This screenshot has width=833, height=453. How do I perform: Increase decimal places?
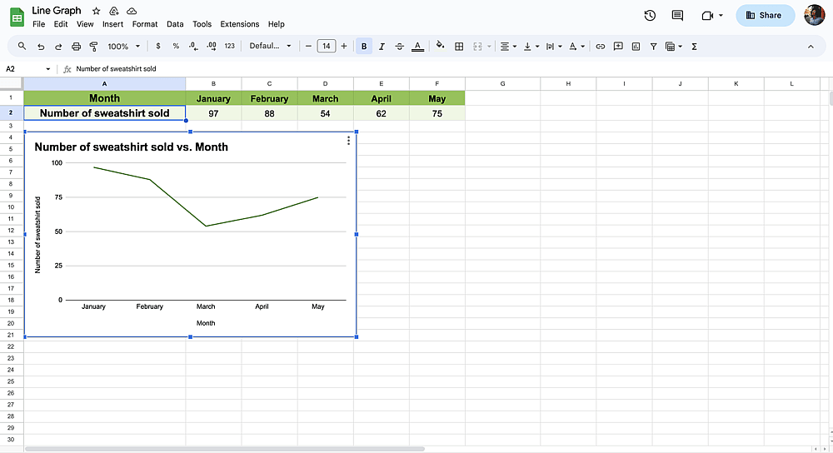click(212, 46)
